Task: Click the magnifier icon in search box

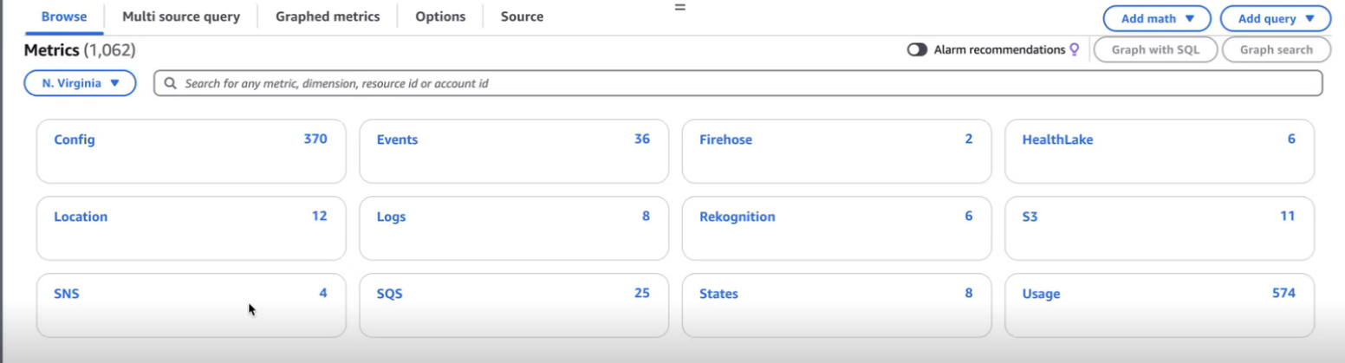Action: [171, 83]
